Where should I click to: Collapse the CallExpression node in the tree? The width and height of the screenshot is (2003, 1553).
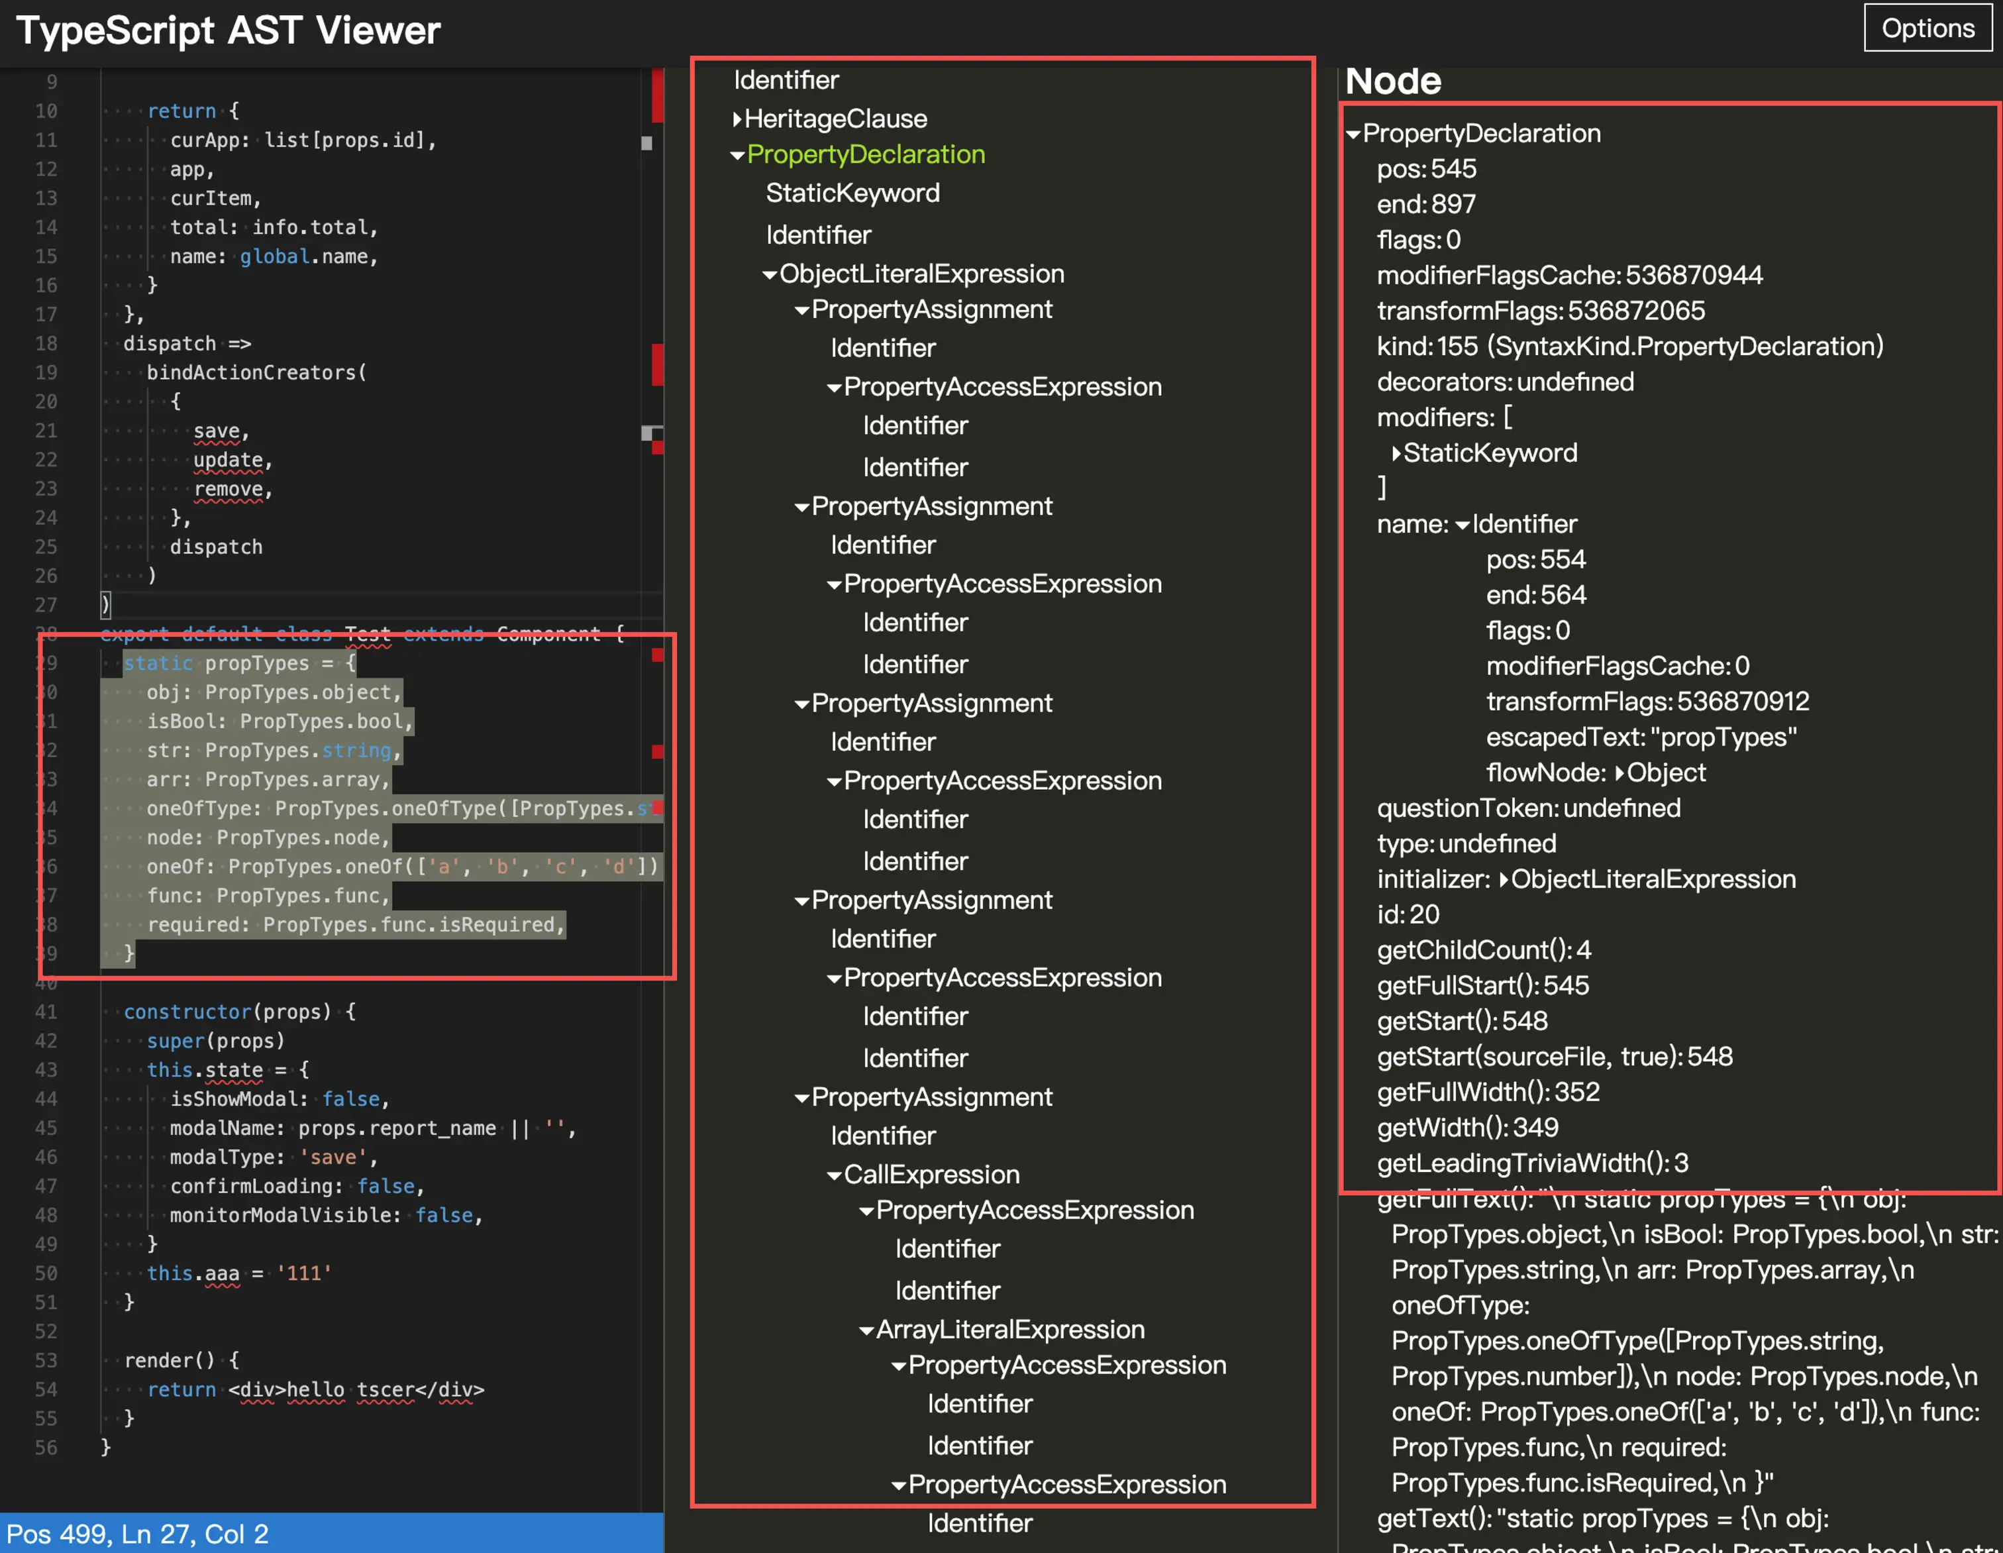pos(834,1175)
